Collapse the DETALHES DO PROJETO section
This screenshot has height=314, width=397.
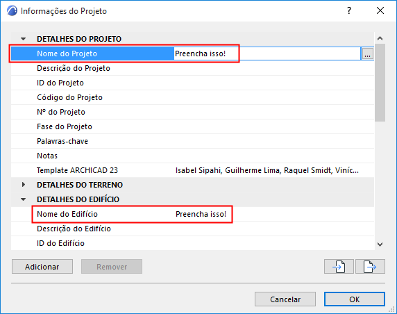tap(24, 39)
